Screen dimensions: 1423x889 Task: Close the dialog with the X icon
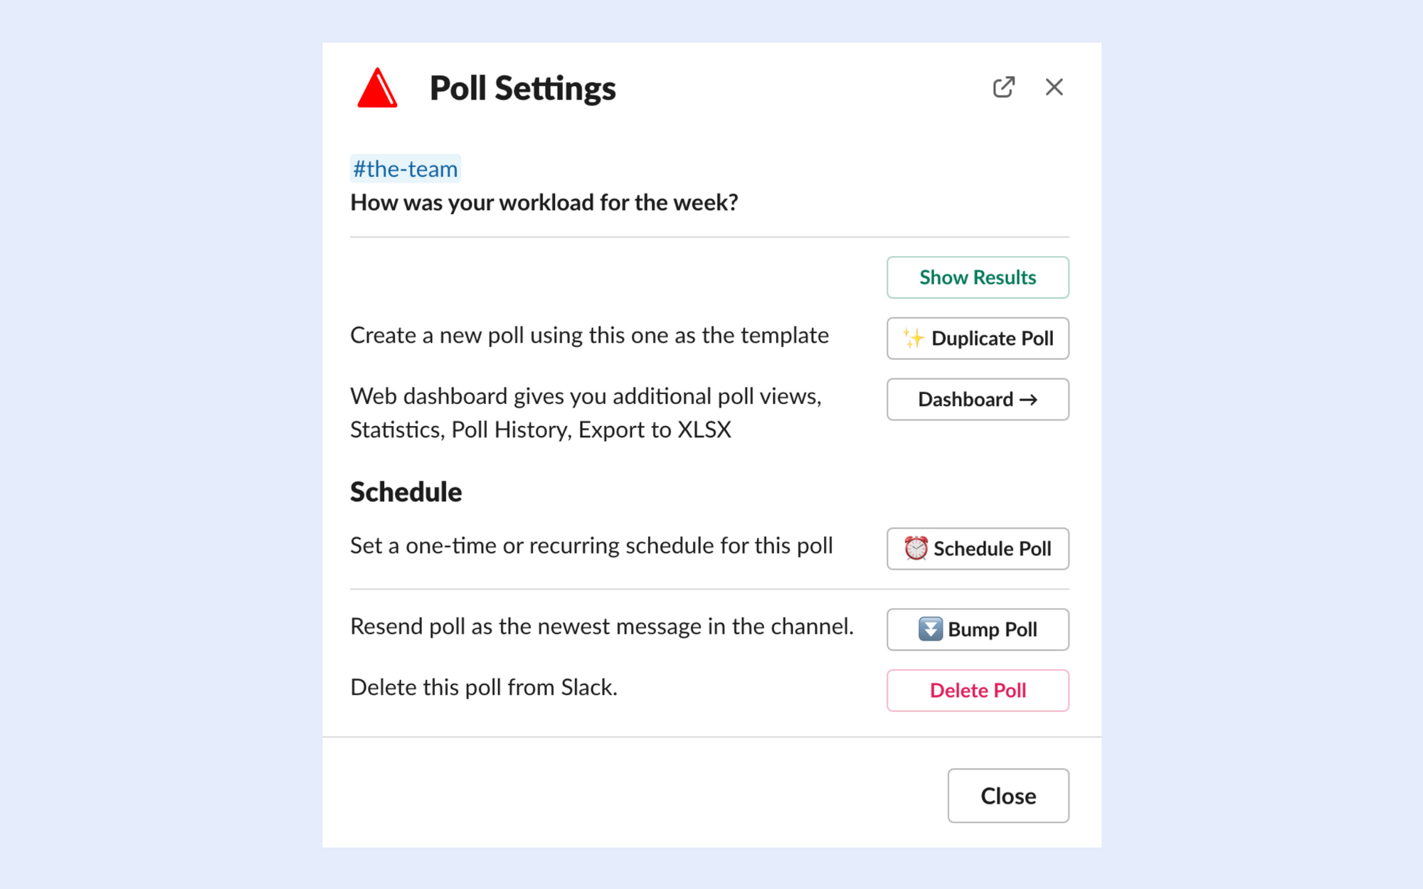[x=1054, y=87]
